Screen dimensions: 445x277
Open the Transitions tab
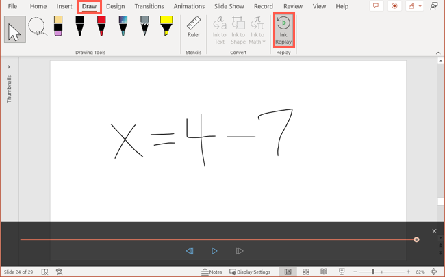[x=149, y=6]
